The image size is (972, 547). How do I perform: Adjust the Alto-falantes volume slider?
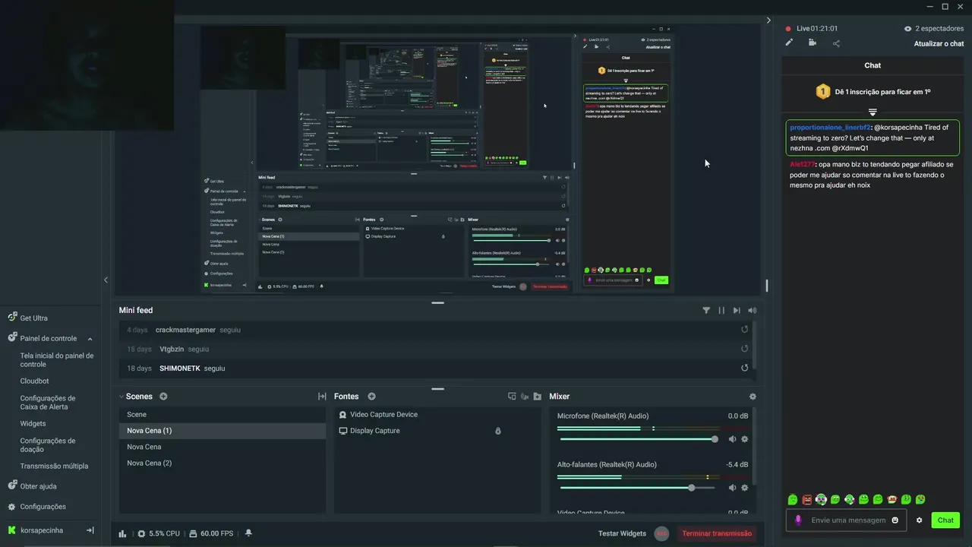[x=637, y=488]
